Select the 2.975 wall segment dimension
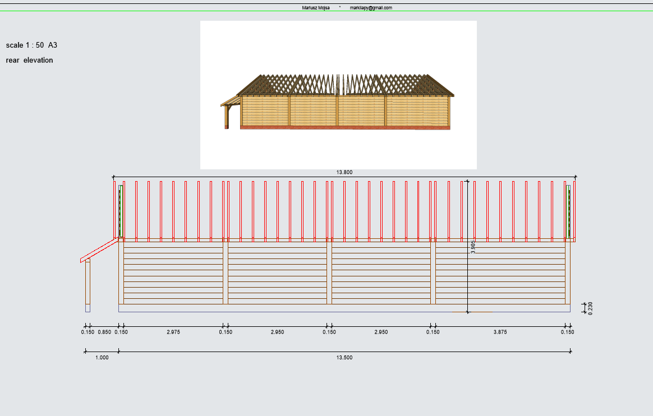Image resolution: width=653 pixels, height=416 pixels. (x=173, y=332)
